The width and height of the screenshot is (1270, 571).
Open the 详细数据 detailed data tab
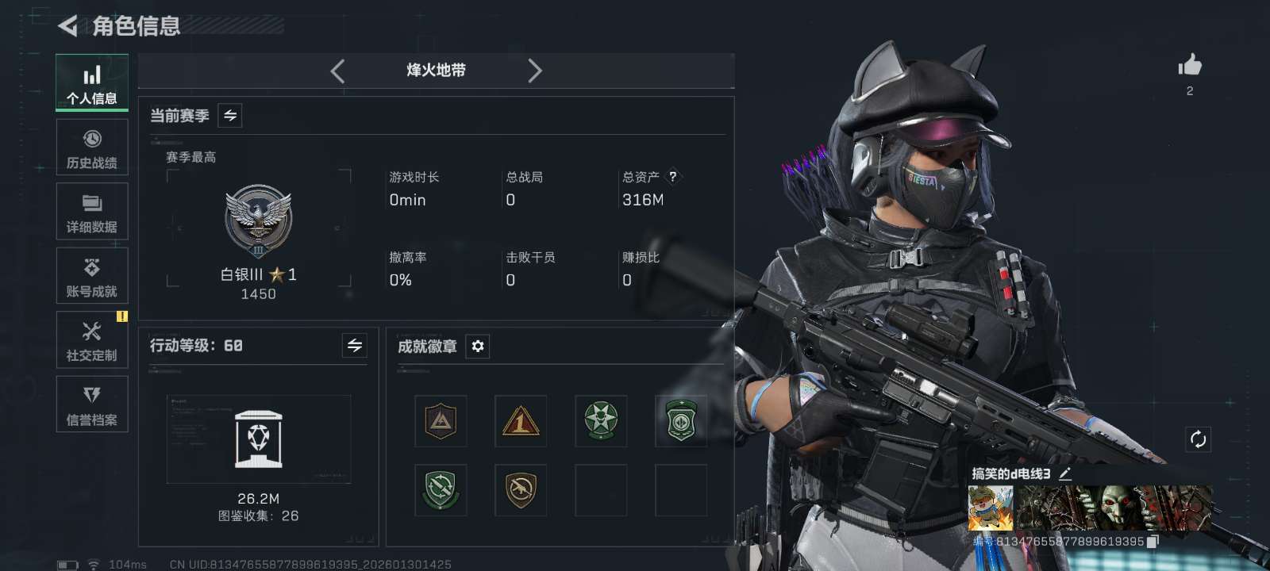pyautogui.click(x=92, y=212)
